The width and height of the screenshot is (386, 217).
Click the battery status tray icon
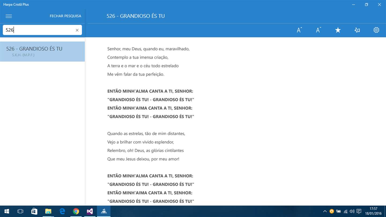339,211
